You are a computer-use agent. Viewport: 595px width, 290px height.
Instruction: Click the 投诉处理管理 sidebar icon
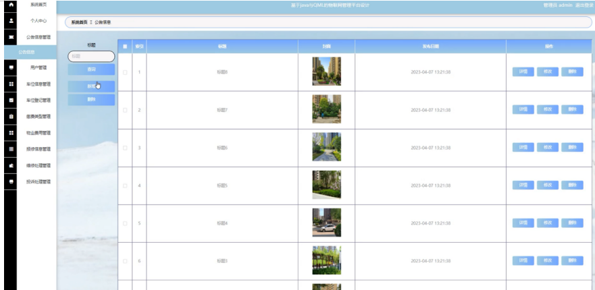click(11, 181)
